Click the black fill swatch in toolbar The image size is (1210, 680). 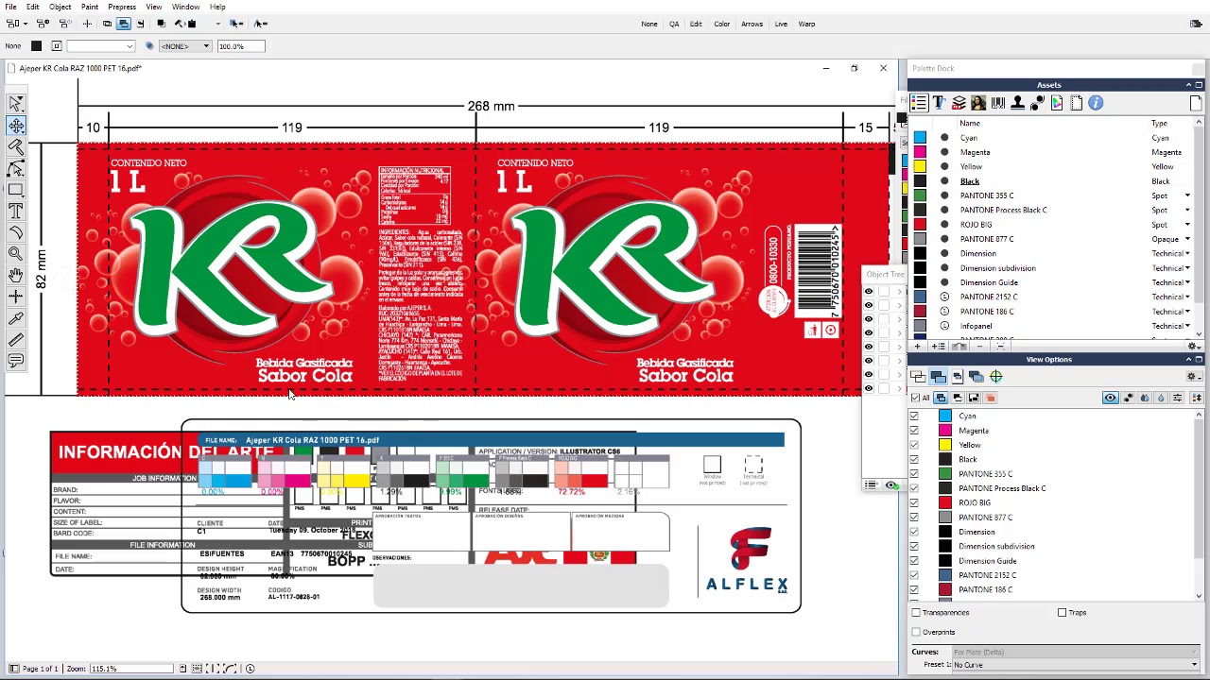point(36,46)
